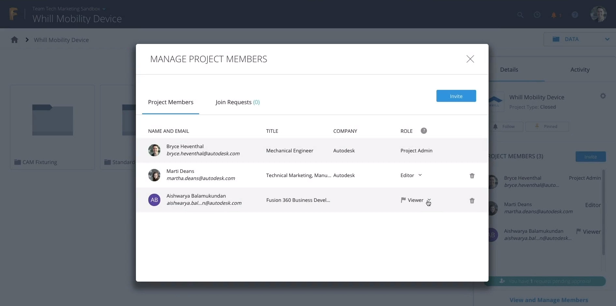Screen dimensions: 616x306
Task: Click the side panel members list scrollbar
Action: (x=603, y=212)
